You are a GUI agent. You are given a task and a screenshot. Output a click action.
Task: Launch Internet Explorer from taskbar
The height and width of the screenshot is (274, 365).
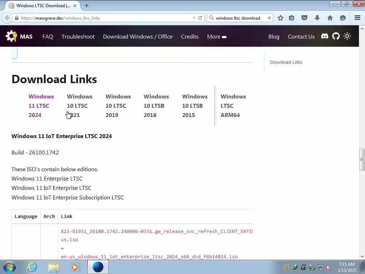coord(32,267)
